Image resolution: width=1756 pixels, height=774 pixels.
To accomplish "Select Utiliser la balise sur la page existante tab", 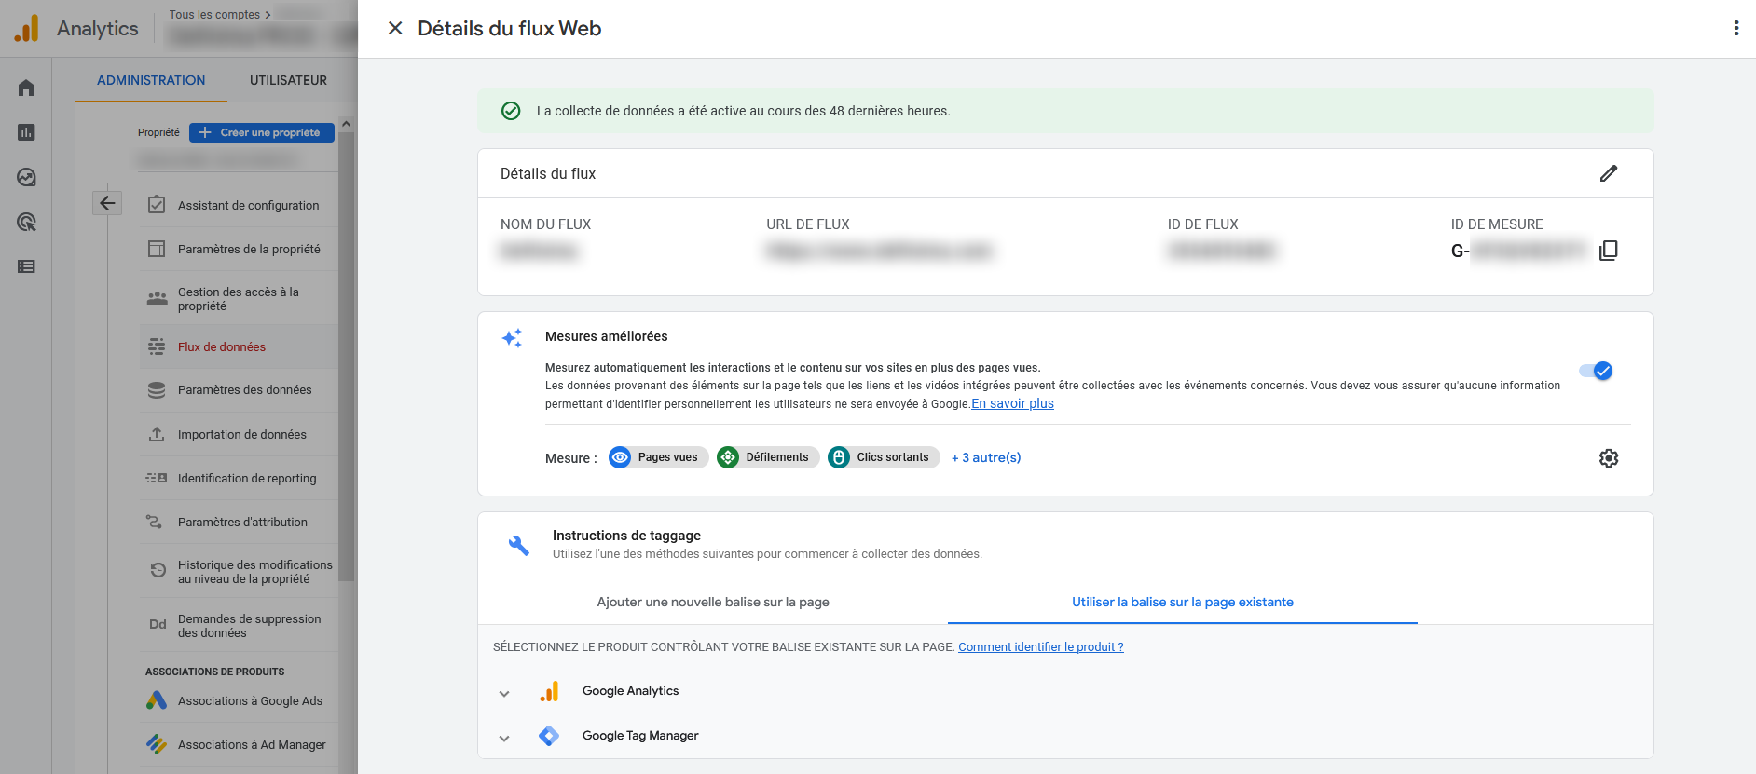I will coord(1183,602).
